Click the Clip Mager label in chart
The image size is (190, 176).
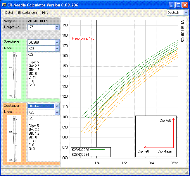click(x=165, y=151)
